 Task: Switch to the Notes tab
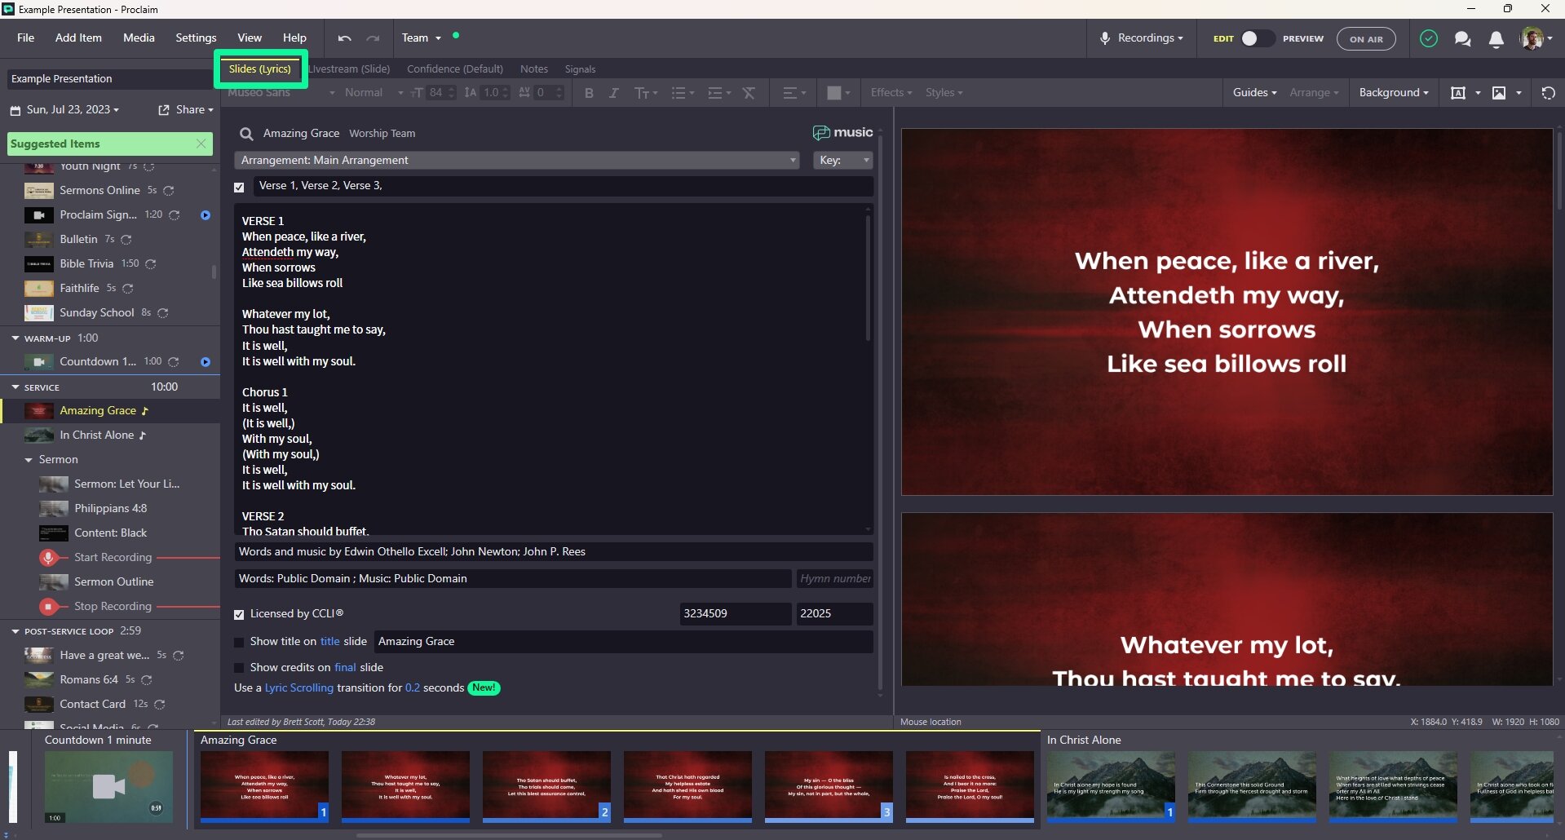pyautogui.click(x=534, y=69)
